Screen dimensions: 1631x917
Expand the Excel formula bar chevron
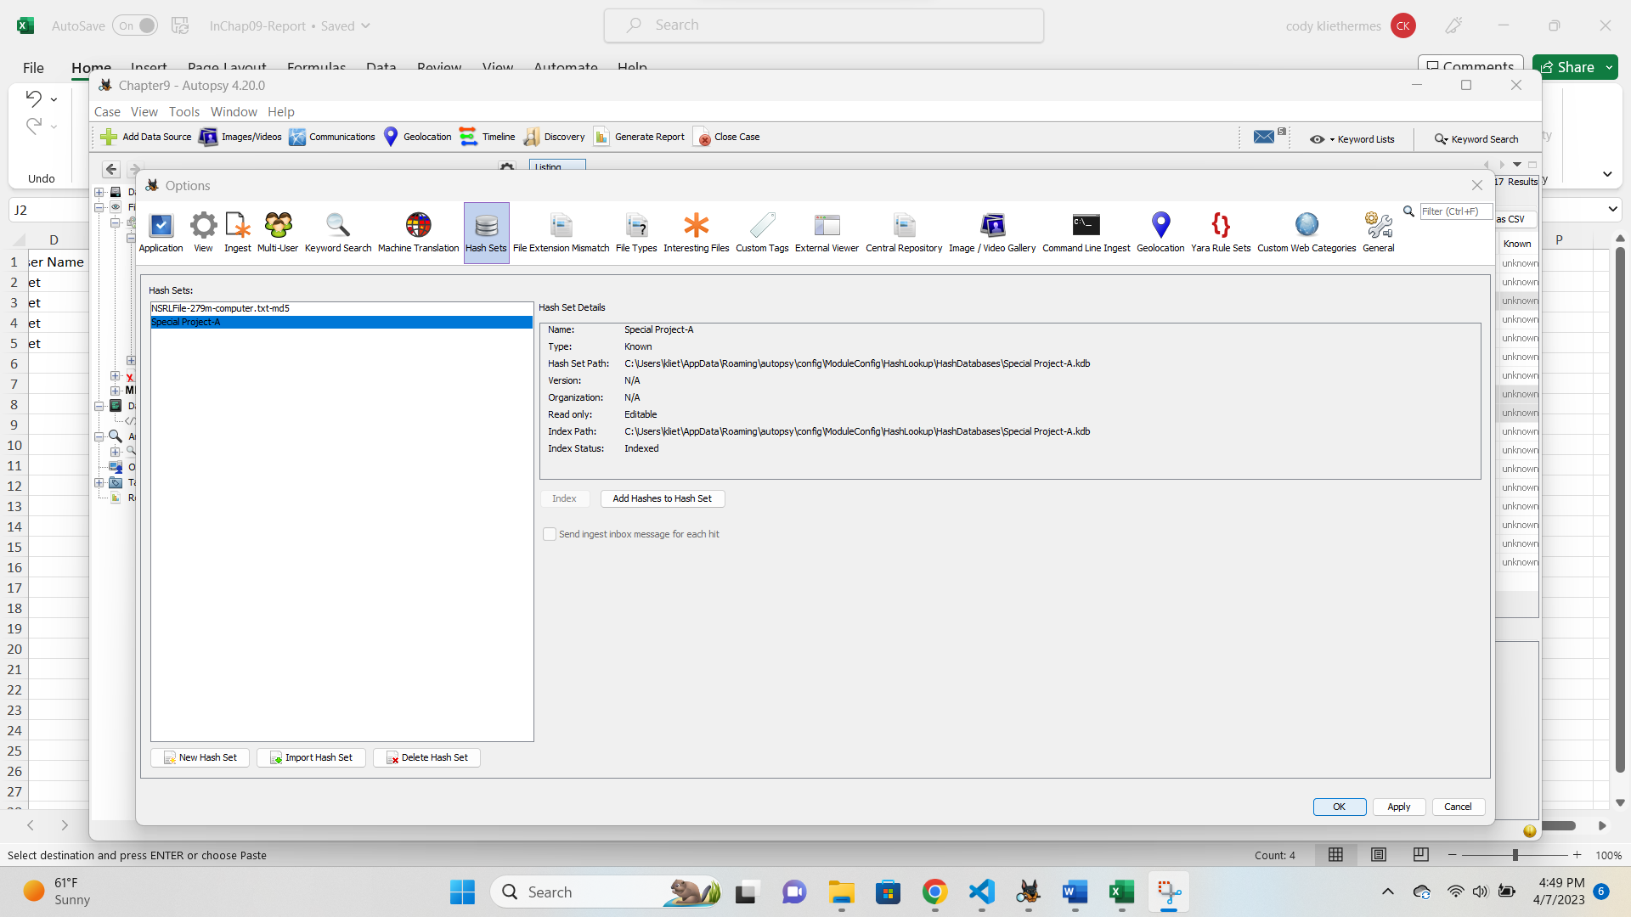pos(1612,209)
